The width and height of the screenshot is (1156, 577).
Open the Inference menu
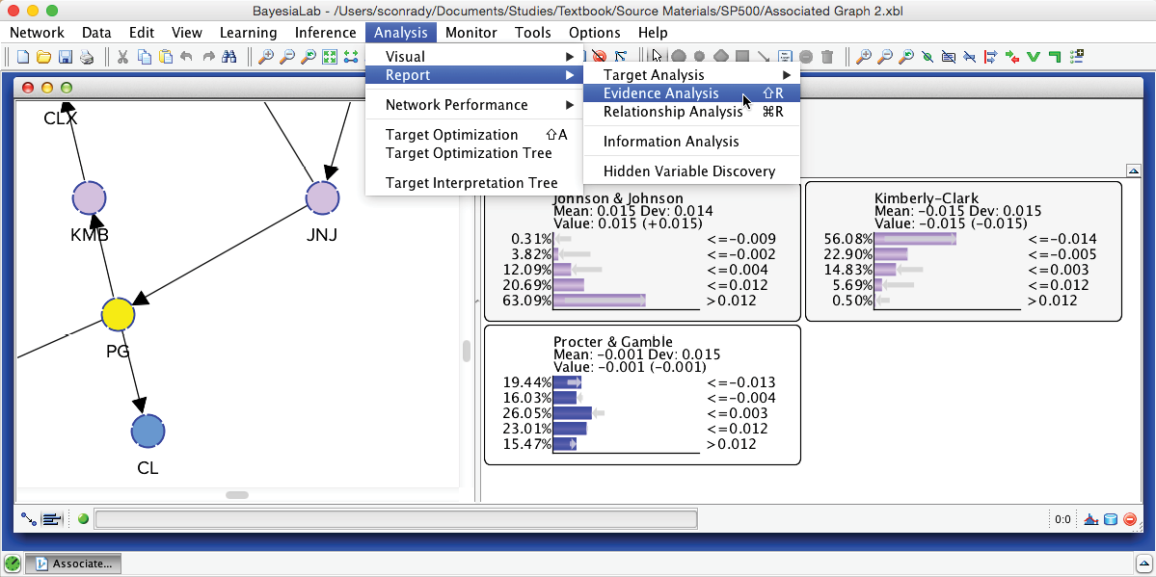point(325,33)
